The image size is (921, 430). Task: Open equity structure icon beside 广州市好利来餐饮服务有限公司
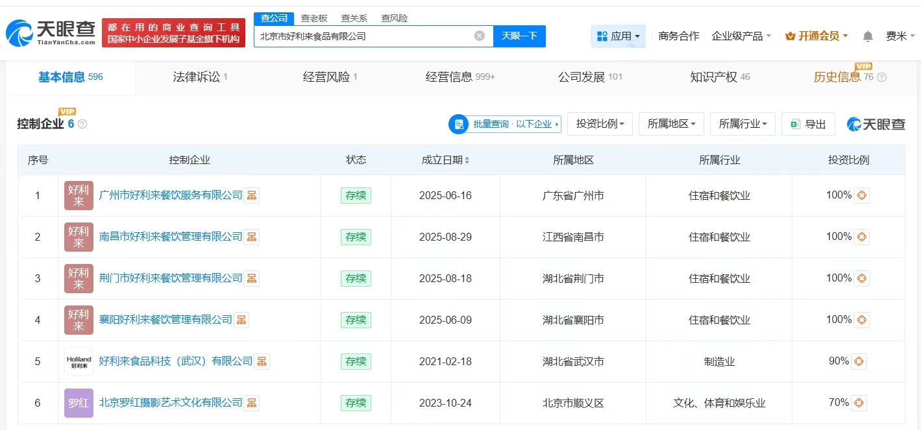coord(252,195)
